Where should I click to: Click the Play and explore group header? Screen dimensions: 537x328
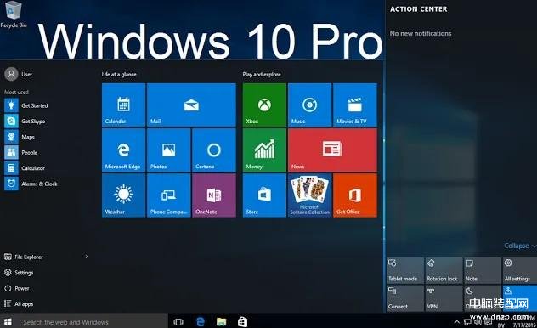coord(262,74)
